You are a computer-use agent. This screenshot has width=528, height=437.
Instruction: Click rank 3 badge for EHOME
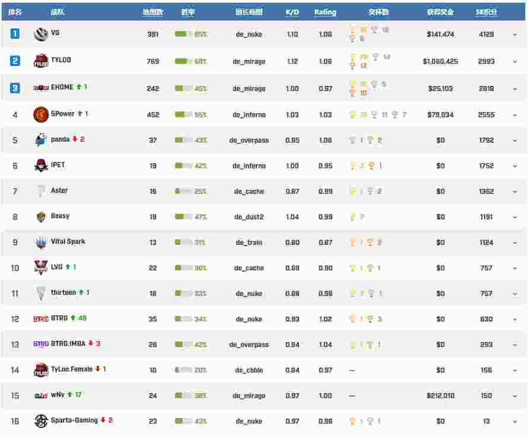coord(15,88)
